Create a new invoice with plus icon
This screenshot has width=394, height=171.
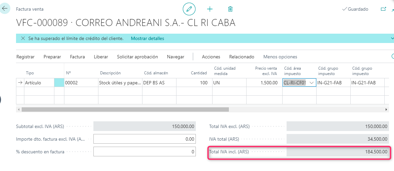[x=210, y=9]
